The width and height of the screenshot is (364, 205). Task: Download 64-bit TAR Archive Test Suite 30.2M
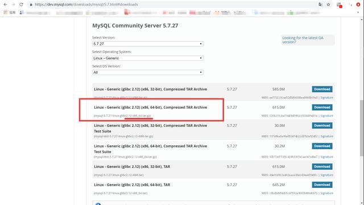pos(322,146)
